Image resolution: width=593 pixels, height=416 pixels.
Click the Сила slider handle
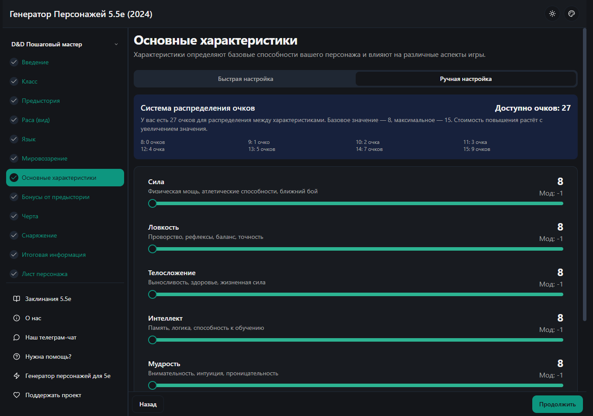pyautogui.click(x=153, y=203)
